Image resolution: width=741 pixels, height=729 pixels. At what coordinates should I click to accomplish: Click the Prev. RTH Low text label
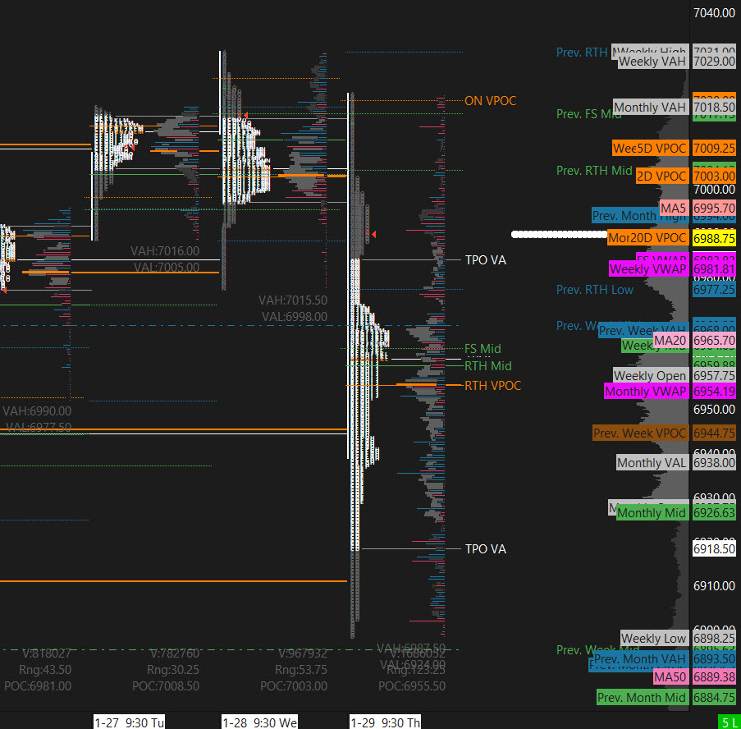click(594, 289)
